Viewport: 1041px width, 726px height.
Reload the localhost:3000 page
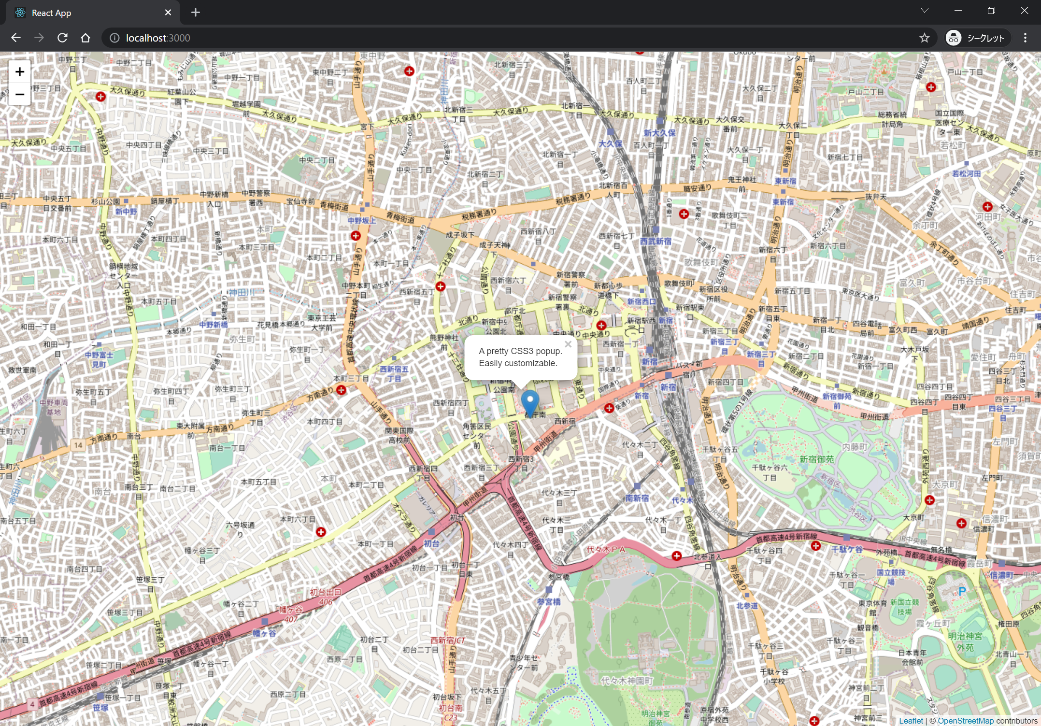click(62, 38)
